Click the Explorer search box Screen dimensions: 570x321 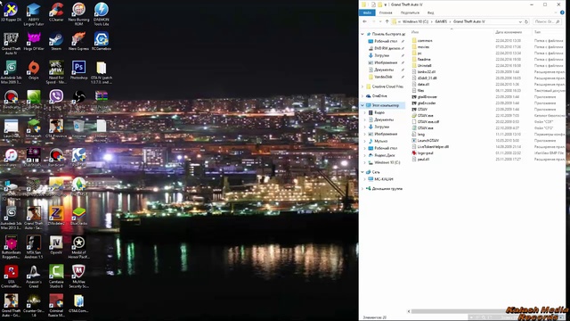547,21
